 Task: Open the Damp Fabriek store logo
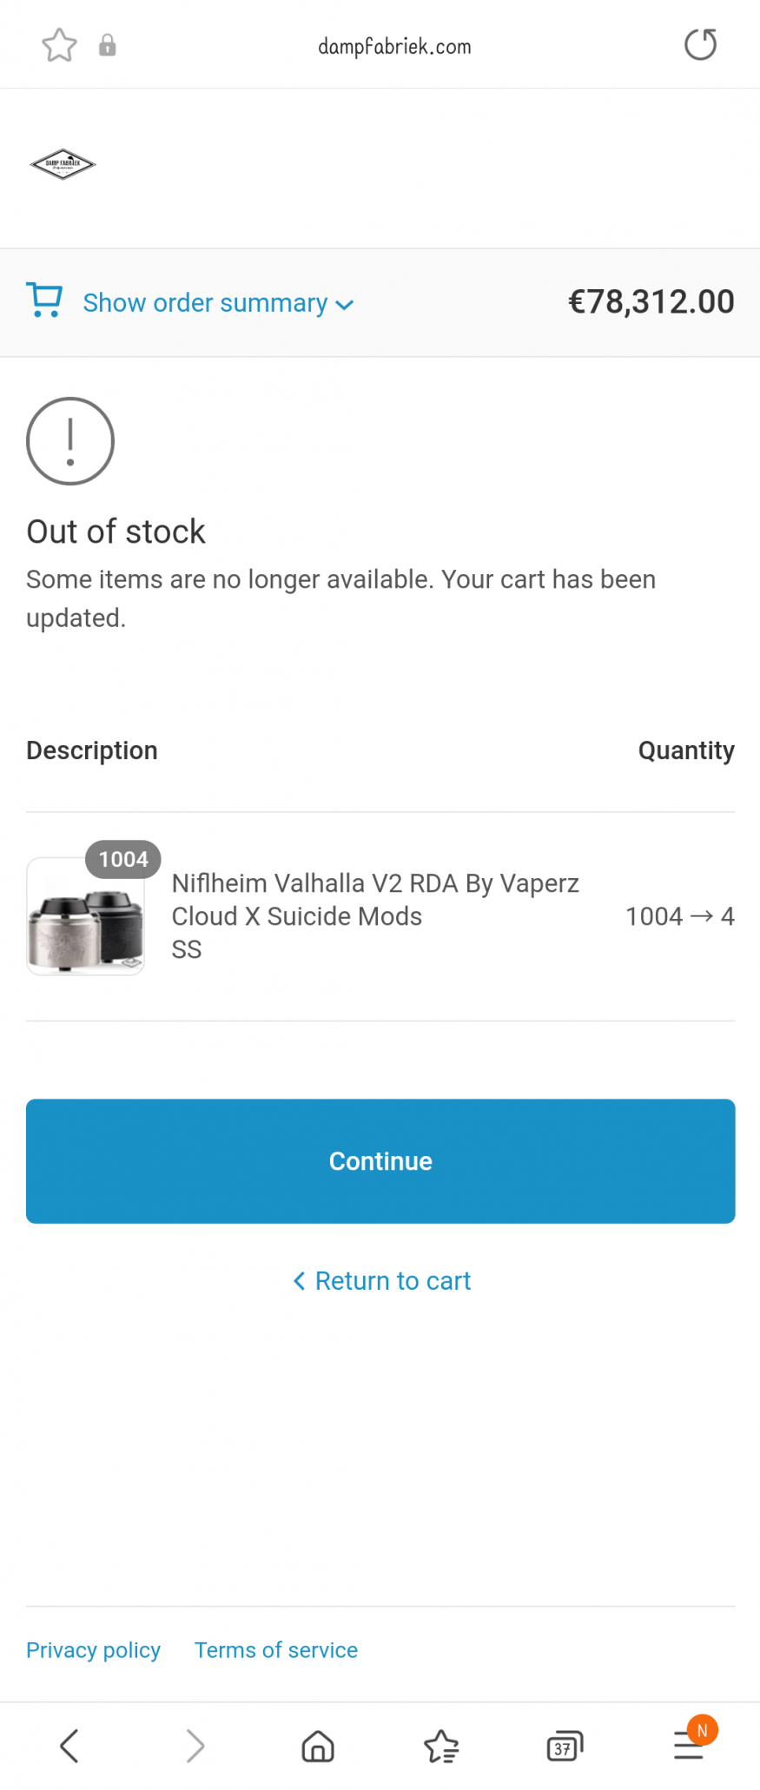(63, 164)
